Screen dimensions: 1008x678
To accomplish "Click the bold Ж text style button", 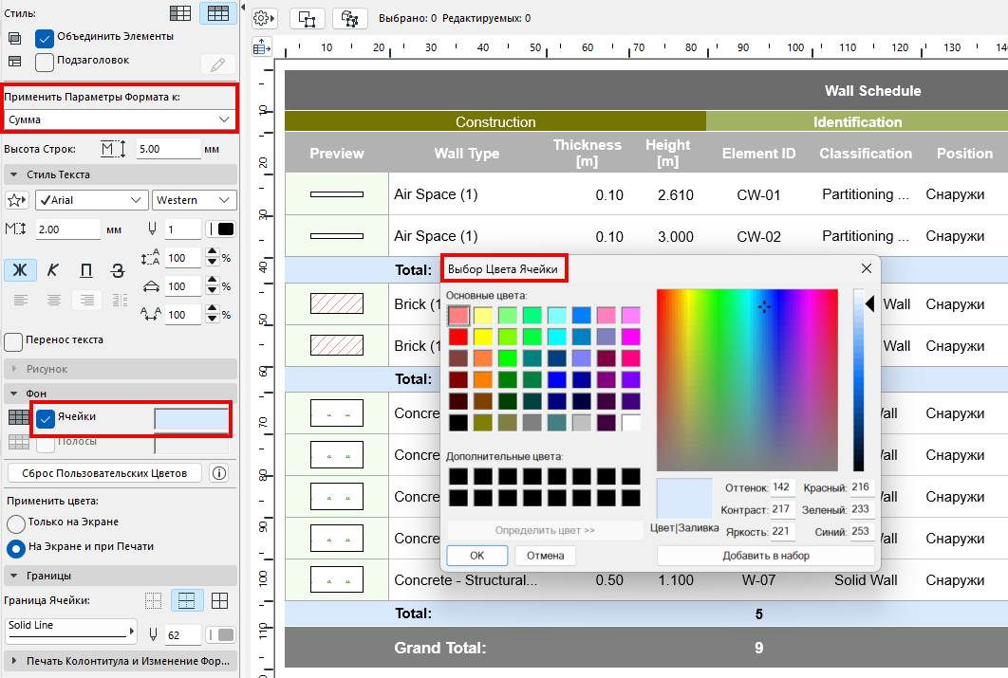I will [19, 270].
